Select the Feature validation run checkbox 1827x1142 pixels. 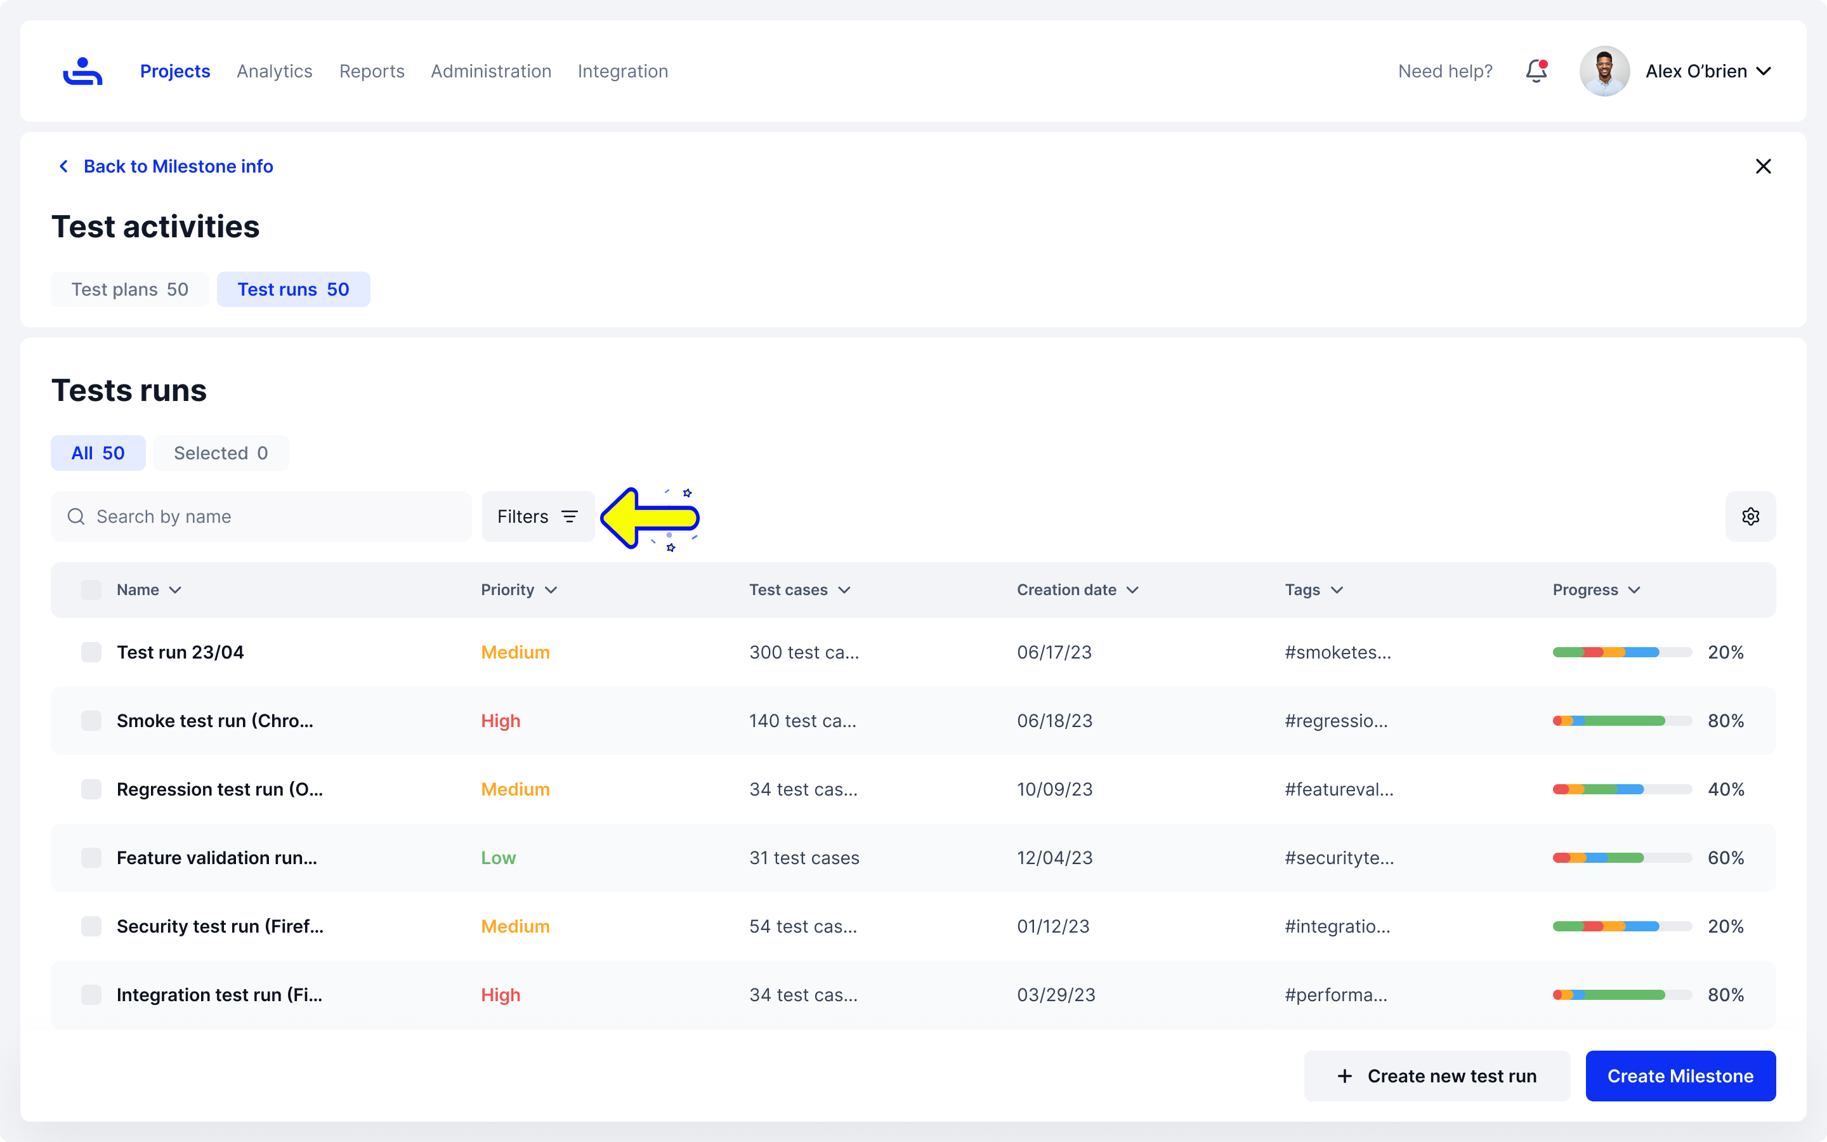(91, 858)
